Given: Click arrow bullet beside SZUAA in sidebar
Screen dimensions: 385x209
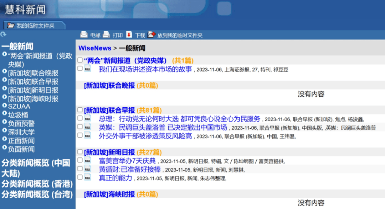Looking at the screenshot, I should click(x=4, y=106).
